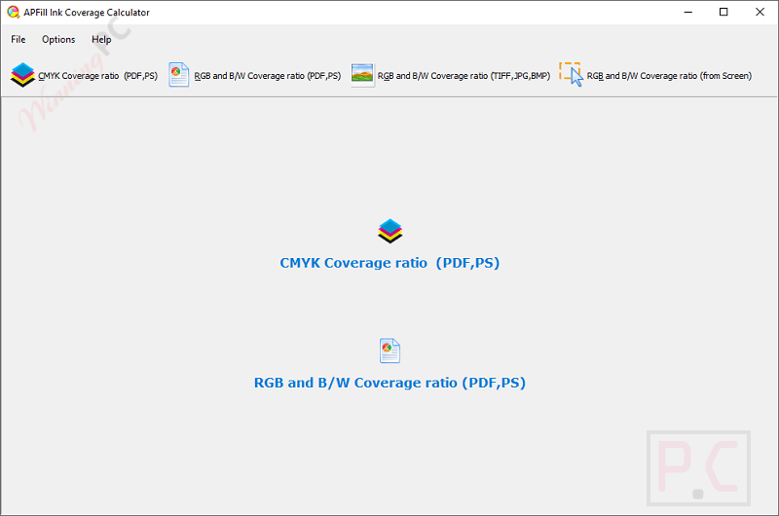Maximize the APFill window
This screenshot has width=779, height=516.
tap(723, 12)
